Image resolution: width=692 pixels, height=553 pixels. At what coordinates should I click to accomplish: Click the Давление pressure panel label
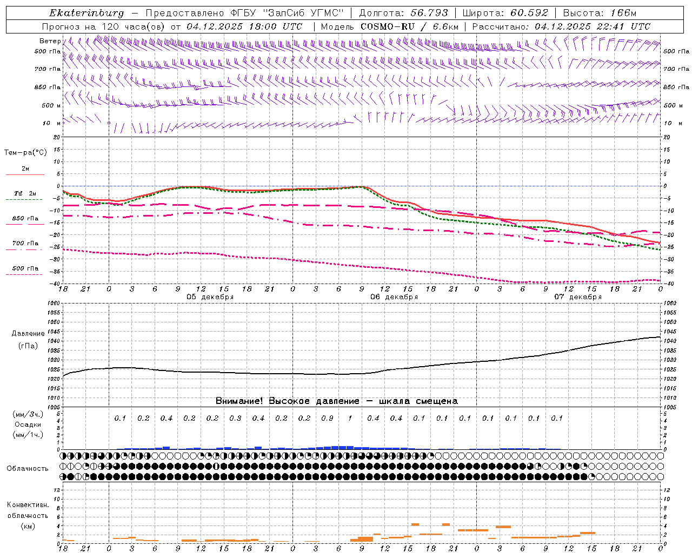(x=28, y=334)
